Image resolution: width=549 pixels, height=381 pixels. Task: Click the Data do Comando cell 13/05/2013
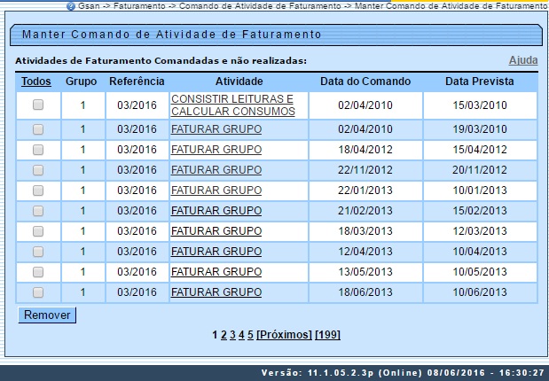pyautogui.click(x=365, y=271)
